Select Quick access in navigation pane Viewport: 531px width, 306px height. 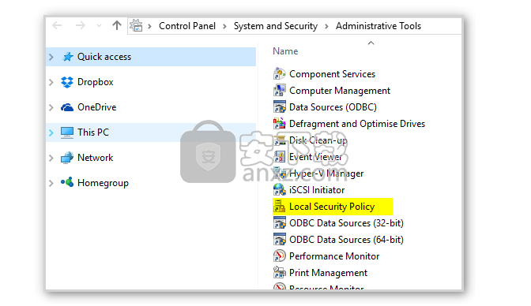pyautogui.click(x=104, y=57)
